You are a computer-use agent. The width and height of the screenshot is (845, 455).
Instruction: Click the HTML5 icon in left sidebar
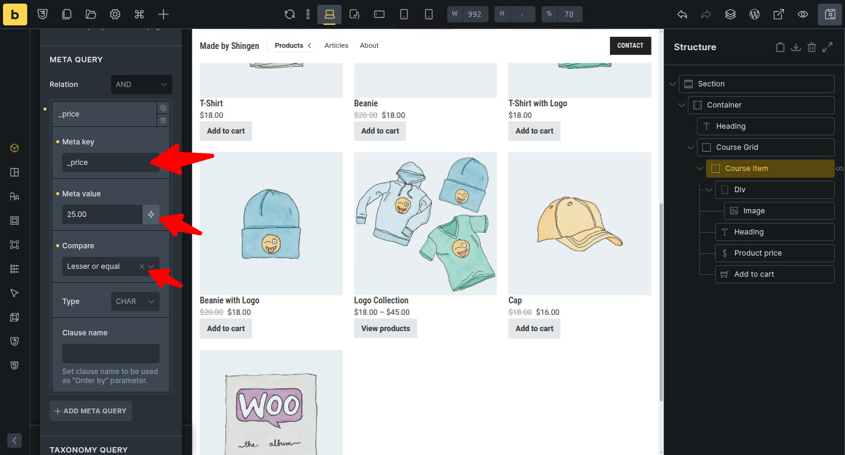click(x=15, y=366)
